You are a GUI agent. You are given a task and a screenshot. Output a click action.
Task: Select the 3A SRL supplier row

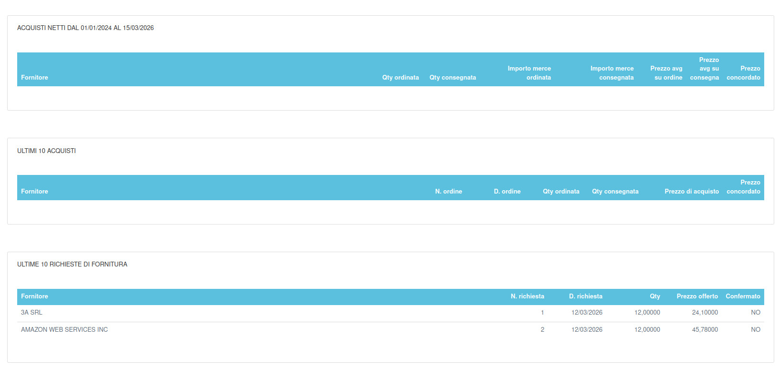pyautogui.click(x=31, y=313)
